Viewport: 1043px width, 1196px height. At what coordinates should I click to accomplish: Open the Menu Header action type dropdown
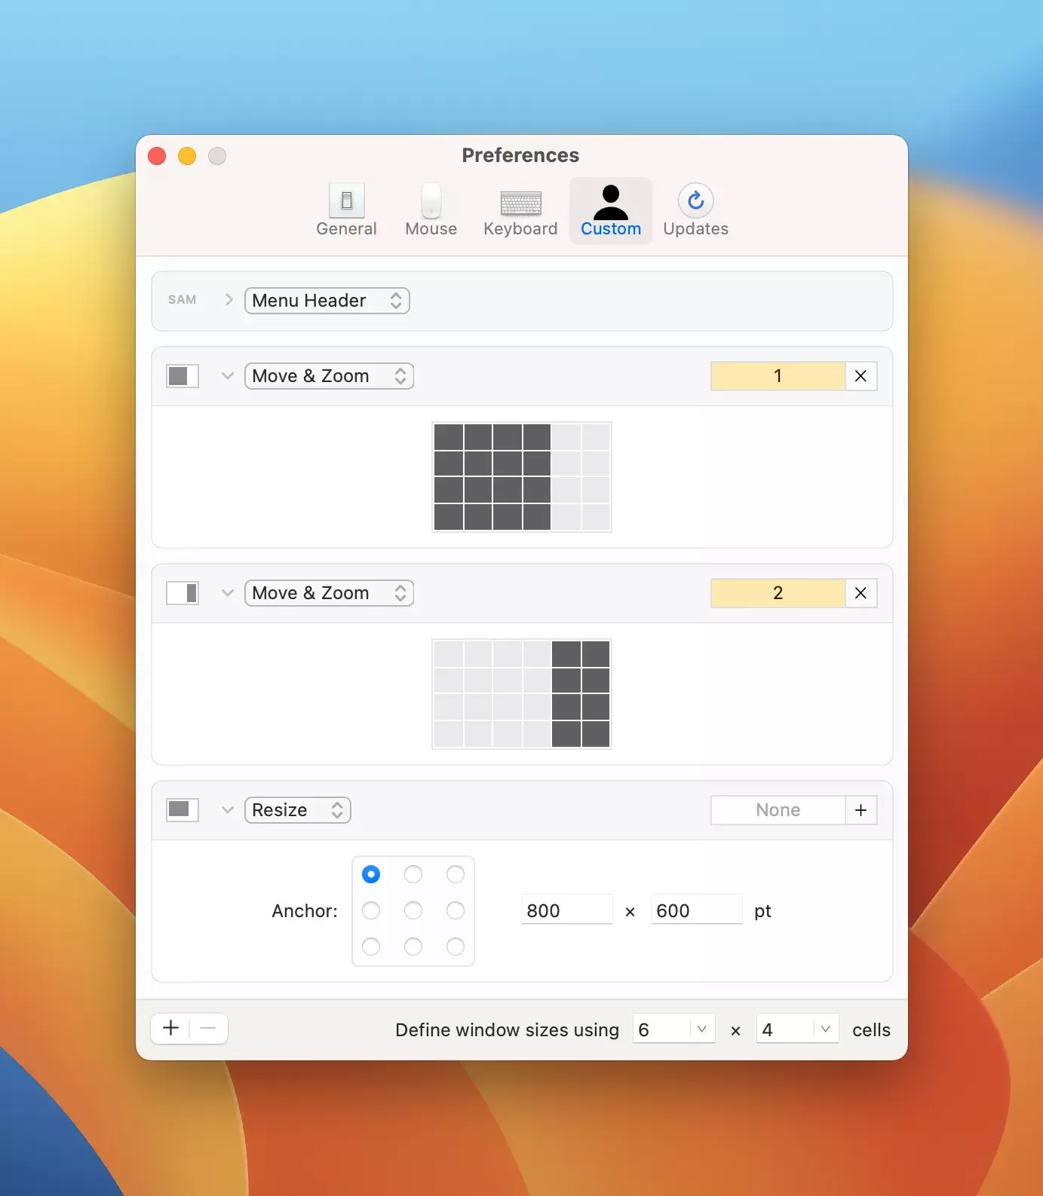tap(327, 301)
